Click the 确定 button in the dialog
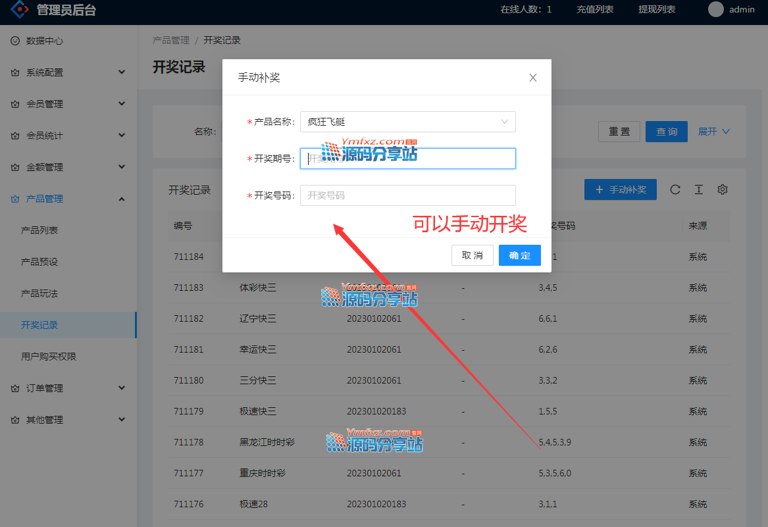Image resolution: width=768 pixels, height=527 pixels. [519, 255]
